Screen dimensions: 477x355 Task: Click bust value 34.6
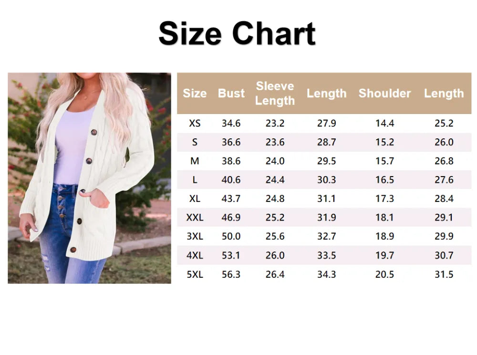231,123
